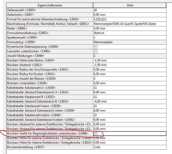
Task: Select Format für automatische Seitenbeschreibung row
Action: point(50,19)
